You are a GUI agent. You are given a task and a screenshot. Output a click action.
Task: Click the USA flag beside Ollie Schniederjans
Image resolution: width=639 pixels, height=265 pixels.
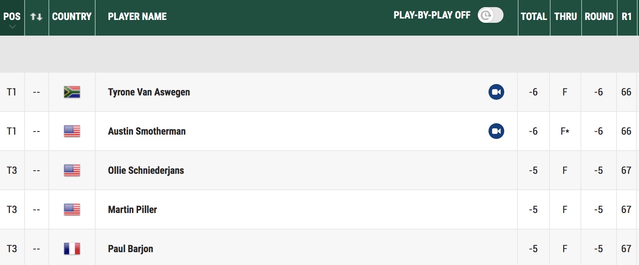click(x=72, y=170)
